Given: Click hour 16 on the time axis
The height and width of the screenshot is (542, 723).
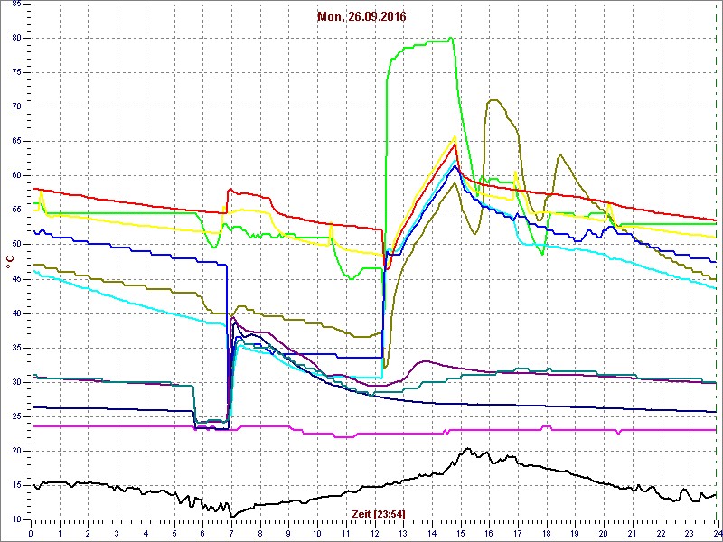Looking at the screenshot, I should 489,533.
